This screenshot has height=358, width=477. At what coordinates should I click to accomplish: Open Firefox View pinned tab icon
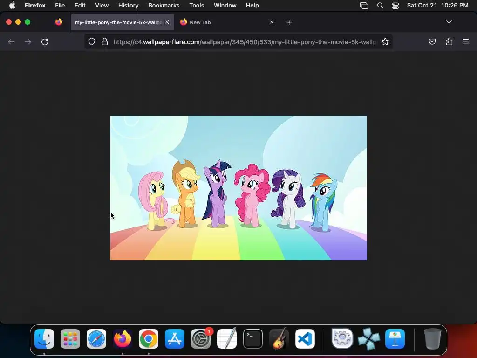point(59,22)
